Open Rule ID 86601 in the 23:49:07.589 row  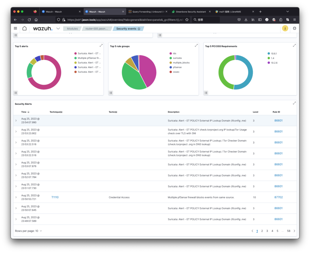point(279,219)
